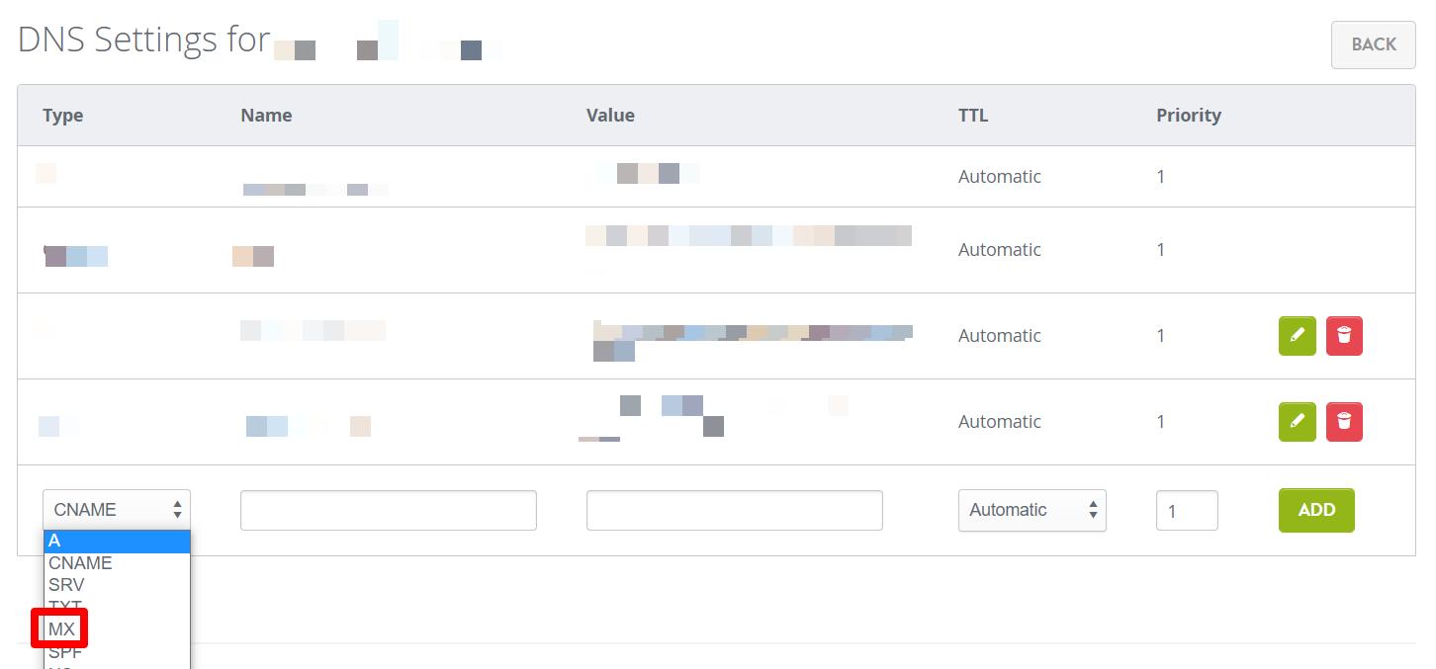The width and height of the screenshot is (1436, 669).
Task: Edit the fourth DNS record with pencil icon
Action: (x=1297, y=422)
